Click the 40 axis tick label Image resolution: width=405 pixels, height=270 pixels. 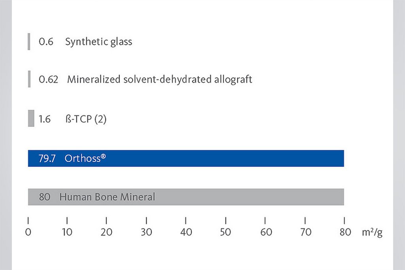186,232
